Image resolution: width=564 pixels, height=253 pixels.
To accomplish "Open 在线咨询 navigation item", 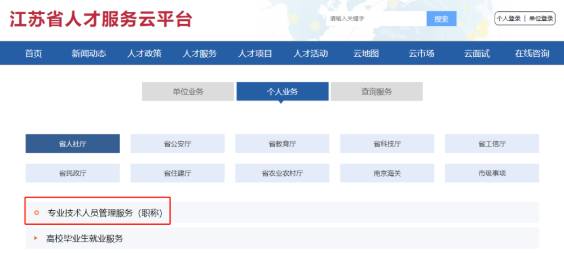I will (532, 54).
